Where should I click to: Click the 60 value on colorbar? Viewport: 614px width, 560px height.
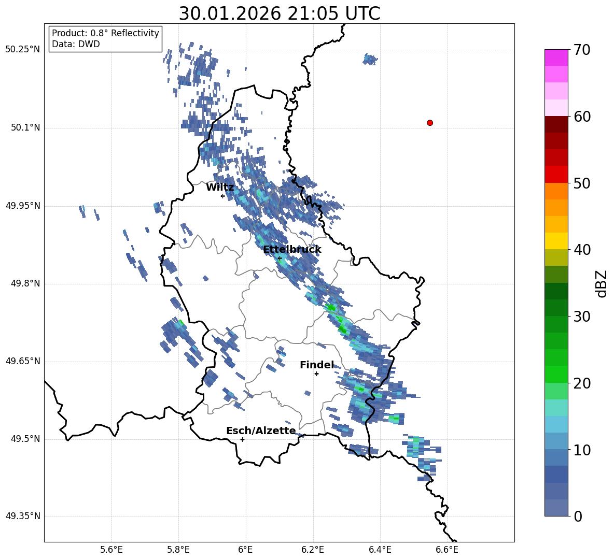[582, 117]
